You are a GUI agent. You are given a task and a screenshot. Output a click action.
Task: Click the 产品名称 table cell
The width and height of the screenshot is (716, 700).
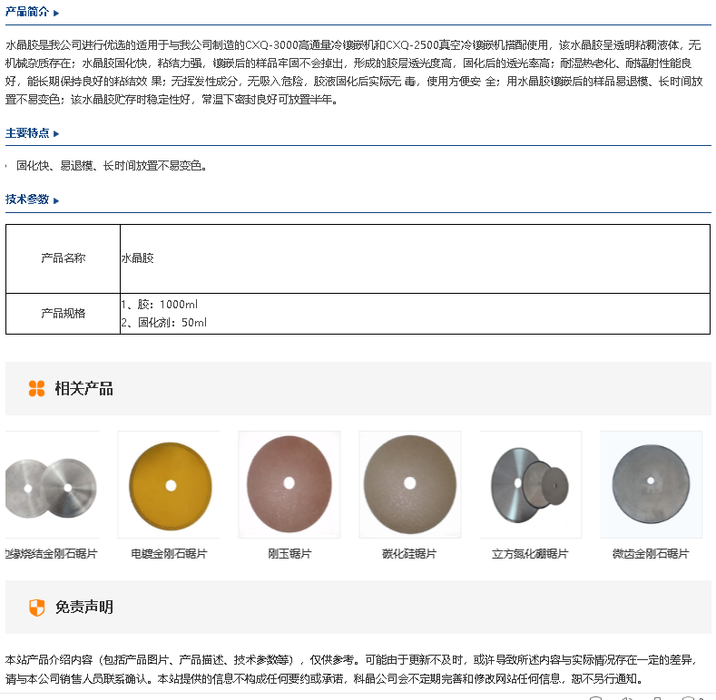click(64, 258)
